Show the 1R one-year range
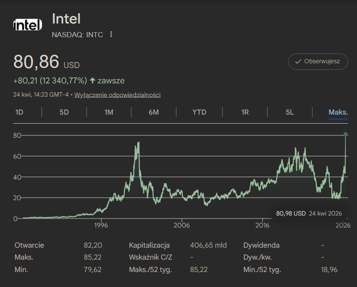This screenshot has width=357, height=287. point(245,112)
